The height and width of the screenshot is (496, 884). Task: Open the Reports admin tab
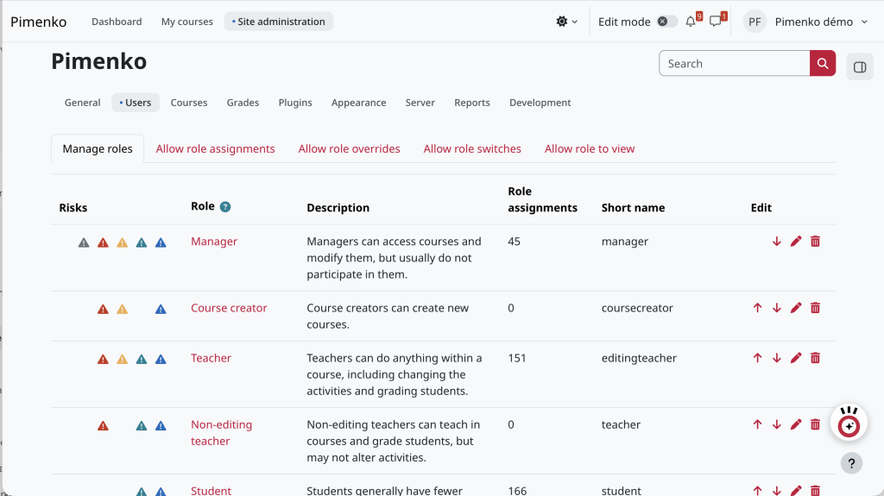pos(472,103)
